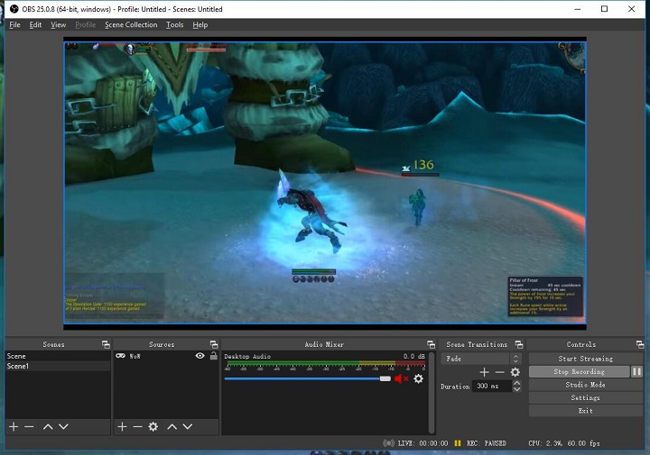
Task: Open the View menu
Action: pos(59,25)
